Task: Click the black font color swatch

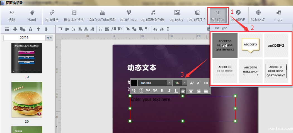Action: click(x=134, y=83)
